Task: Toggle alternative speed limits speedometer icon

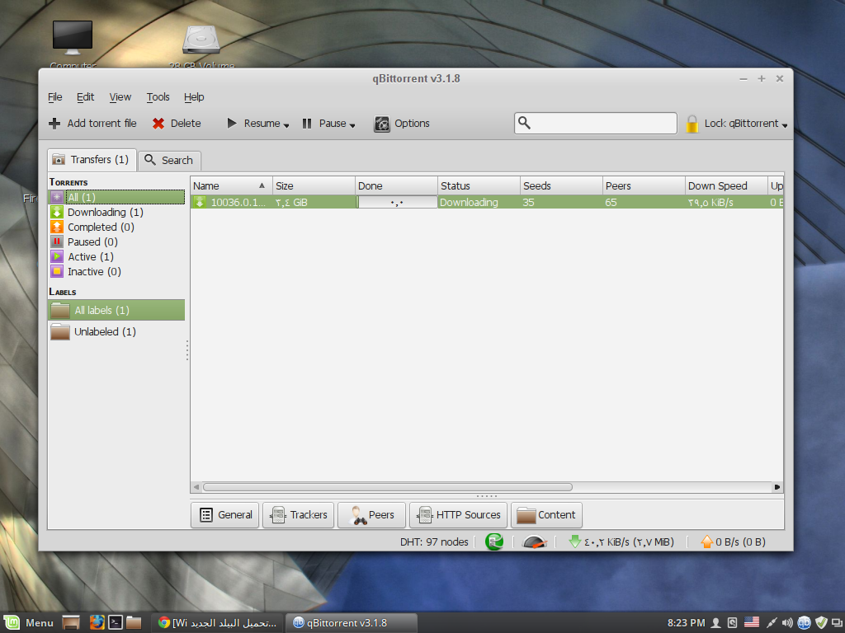Action: coord(535,542)
